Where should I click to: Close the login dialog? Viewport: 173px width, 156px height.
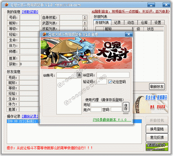(x=129, y=34)
